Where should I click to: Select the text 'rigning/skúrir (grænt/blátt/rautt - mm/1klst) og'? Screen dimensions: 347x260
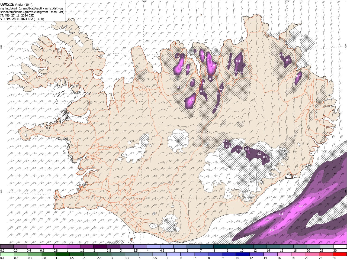point(31,8)
